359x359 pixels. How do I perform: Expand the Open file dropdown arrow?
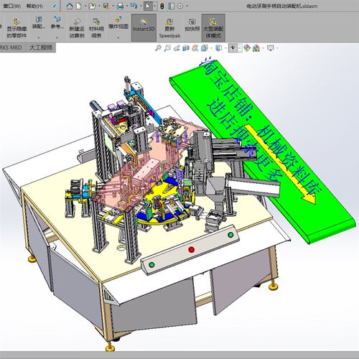tap(99, 6)
